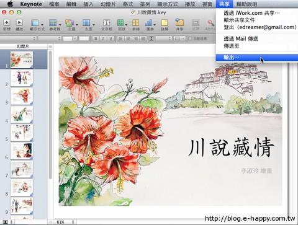Select the 川說藏情 title text on slide
298x225 pixels.
(x=231, y=148)
